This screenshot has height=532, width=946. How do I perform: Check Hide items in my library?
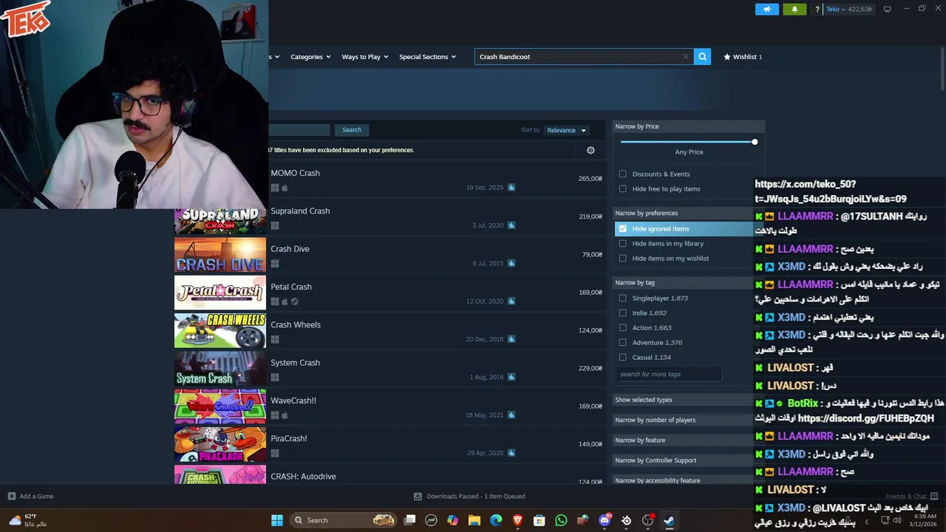pos(622,244)
